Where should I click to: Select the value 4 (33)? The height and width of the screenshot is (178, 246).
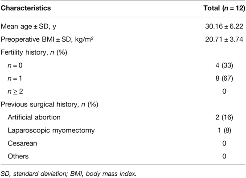[224, 65]
